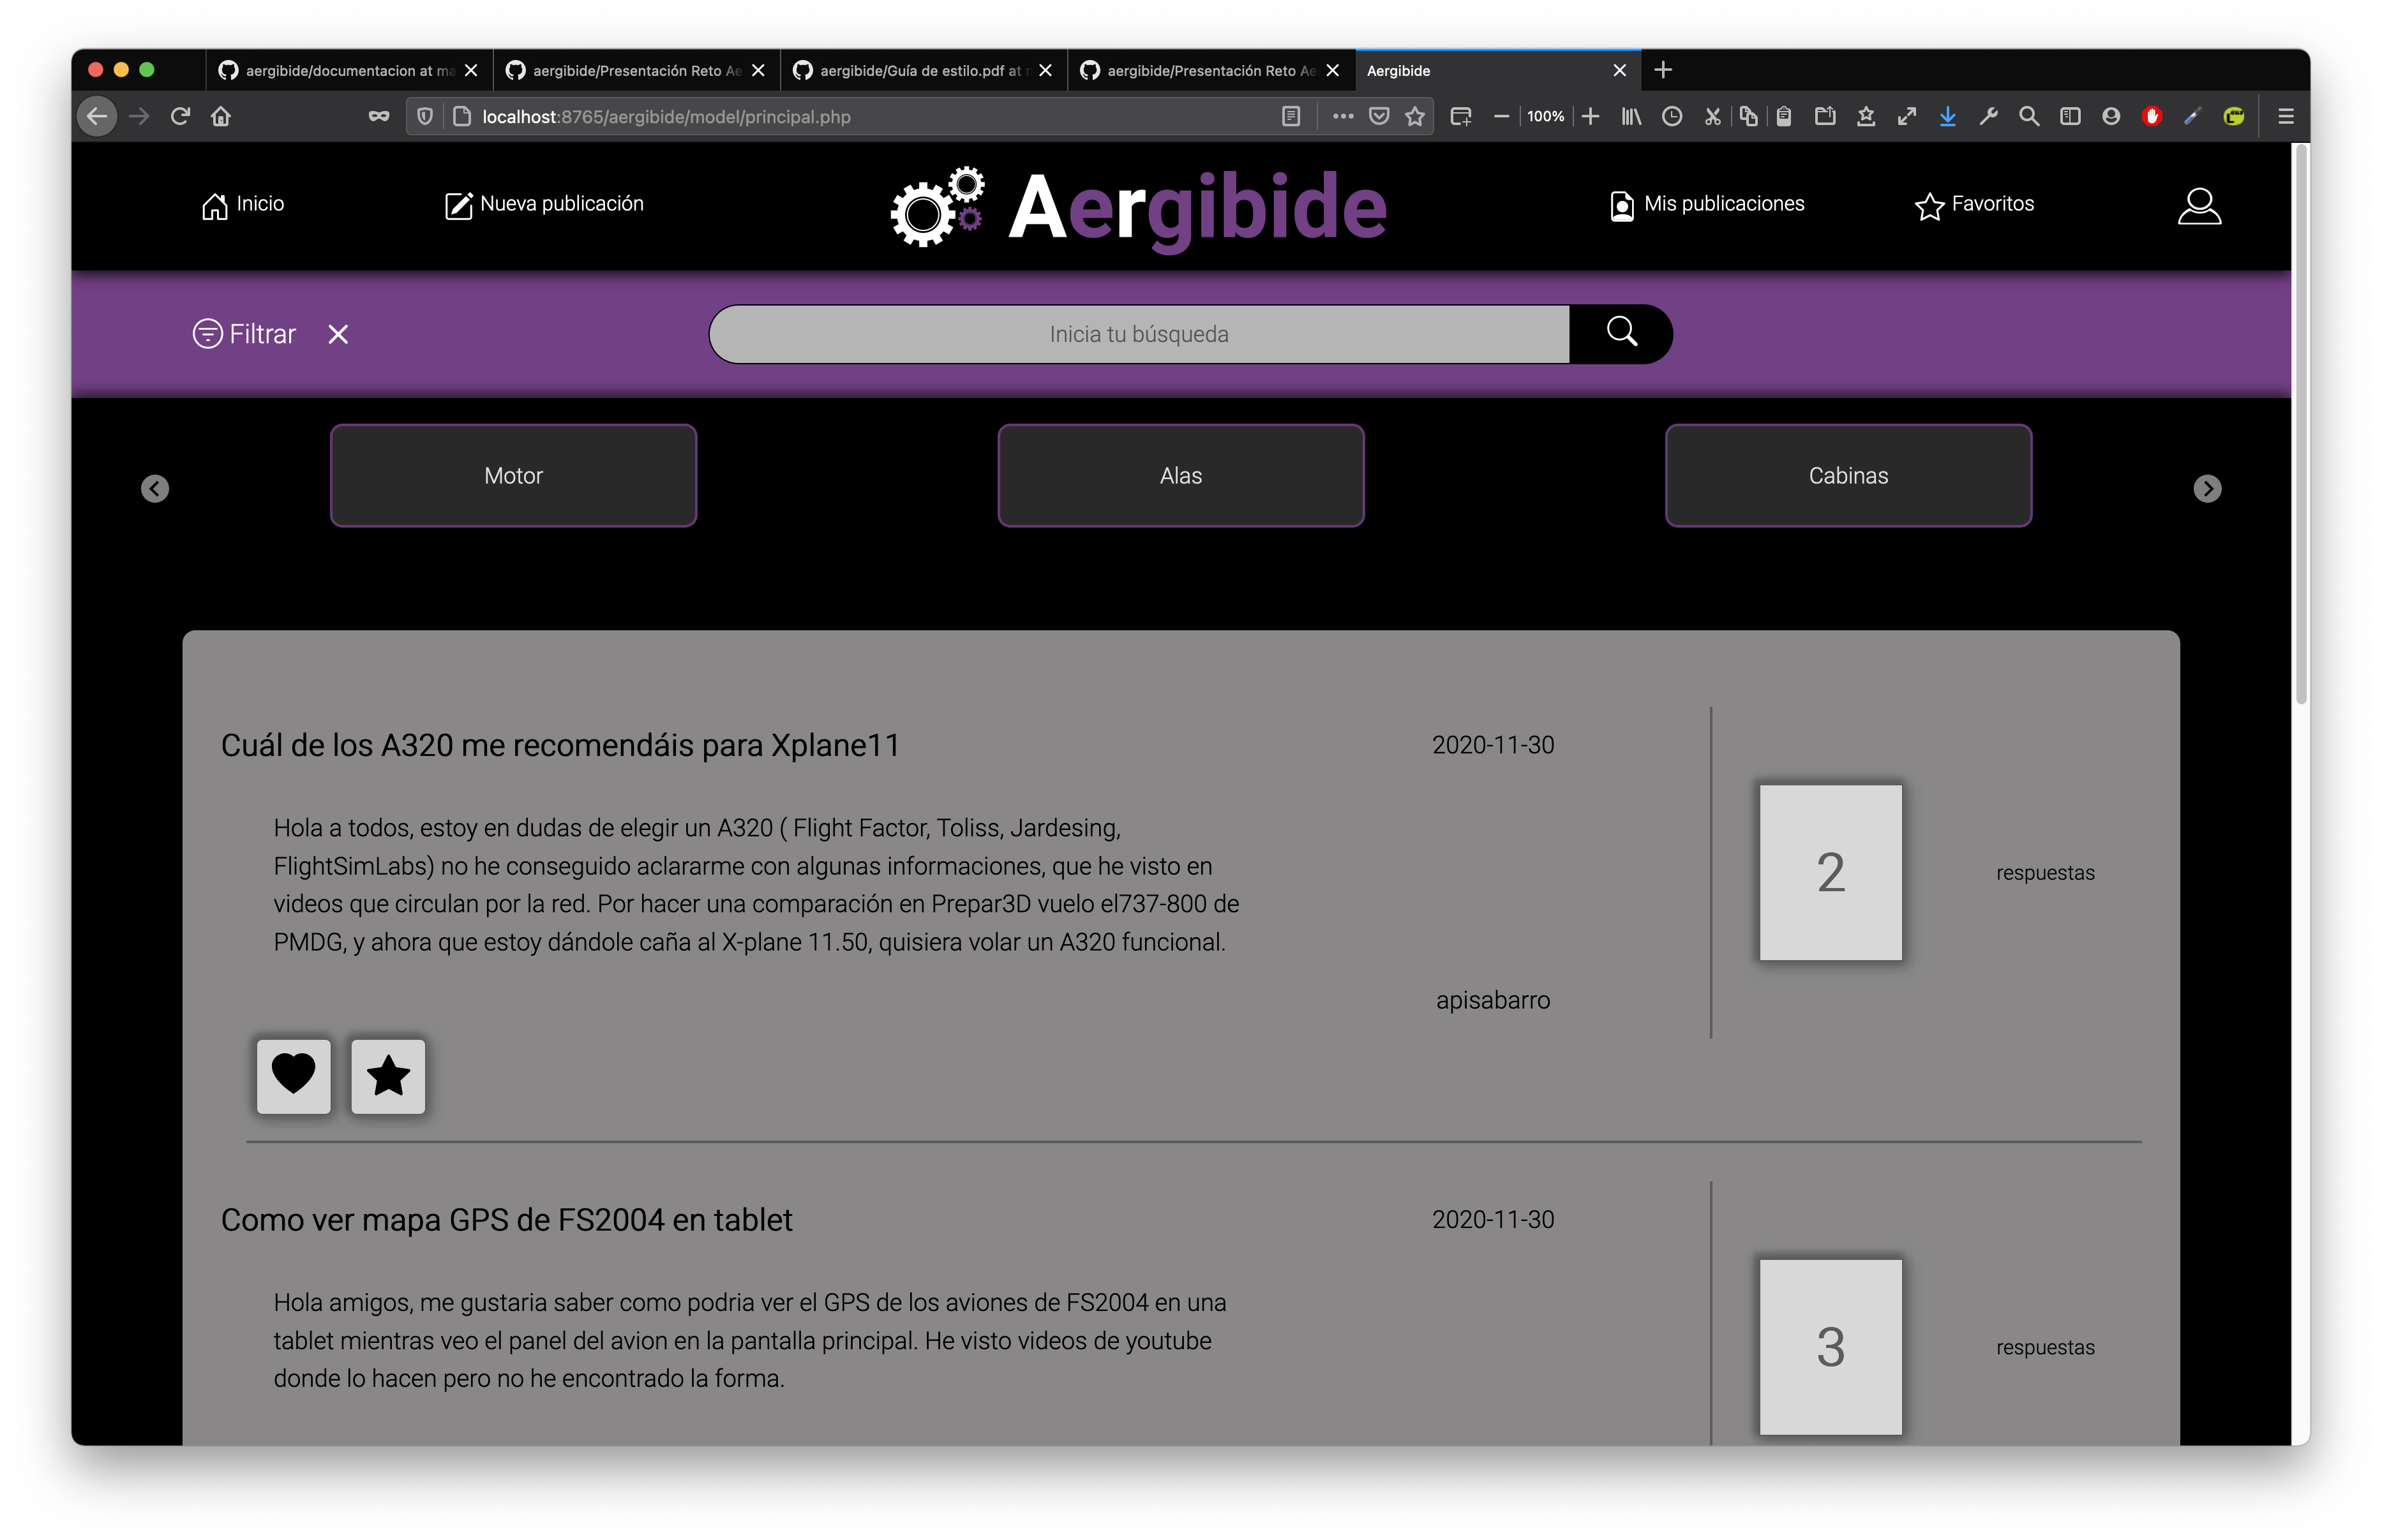
Task: Click the page vertical scrollbar
Action: click(2300, 425)
